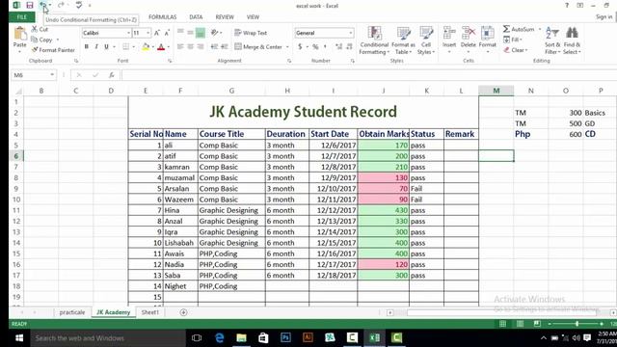Switch to the DATA tab
Viewport: 617px width, 347px height.
196,17
